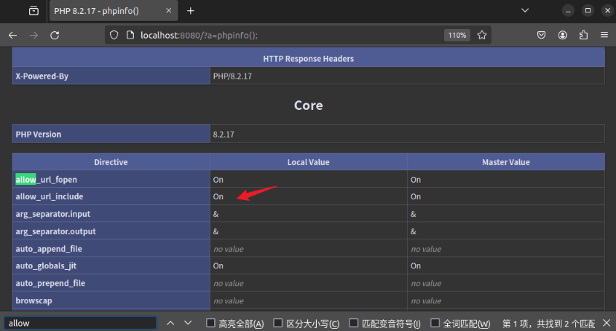The width and height of the screenshot is (616, 331).
Task: Go to previous find match arrow
Action: [x=170, y=323]
